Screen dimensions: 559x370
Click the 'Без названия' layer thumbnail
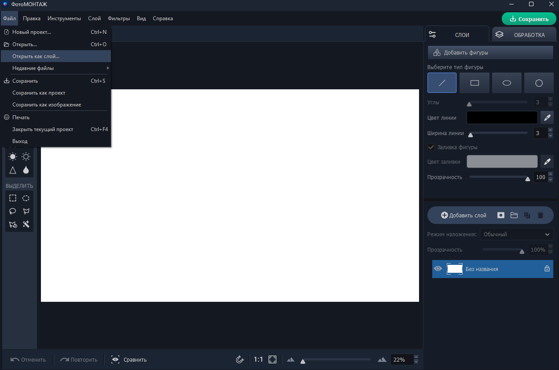pyautogui.click(x=455, y=268)
